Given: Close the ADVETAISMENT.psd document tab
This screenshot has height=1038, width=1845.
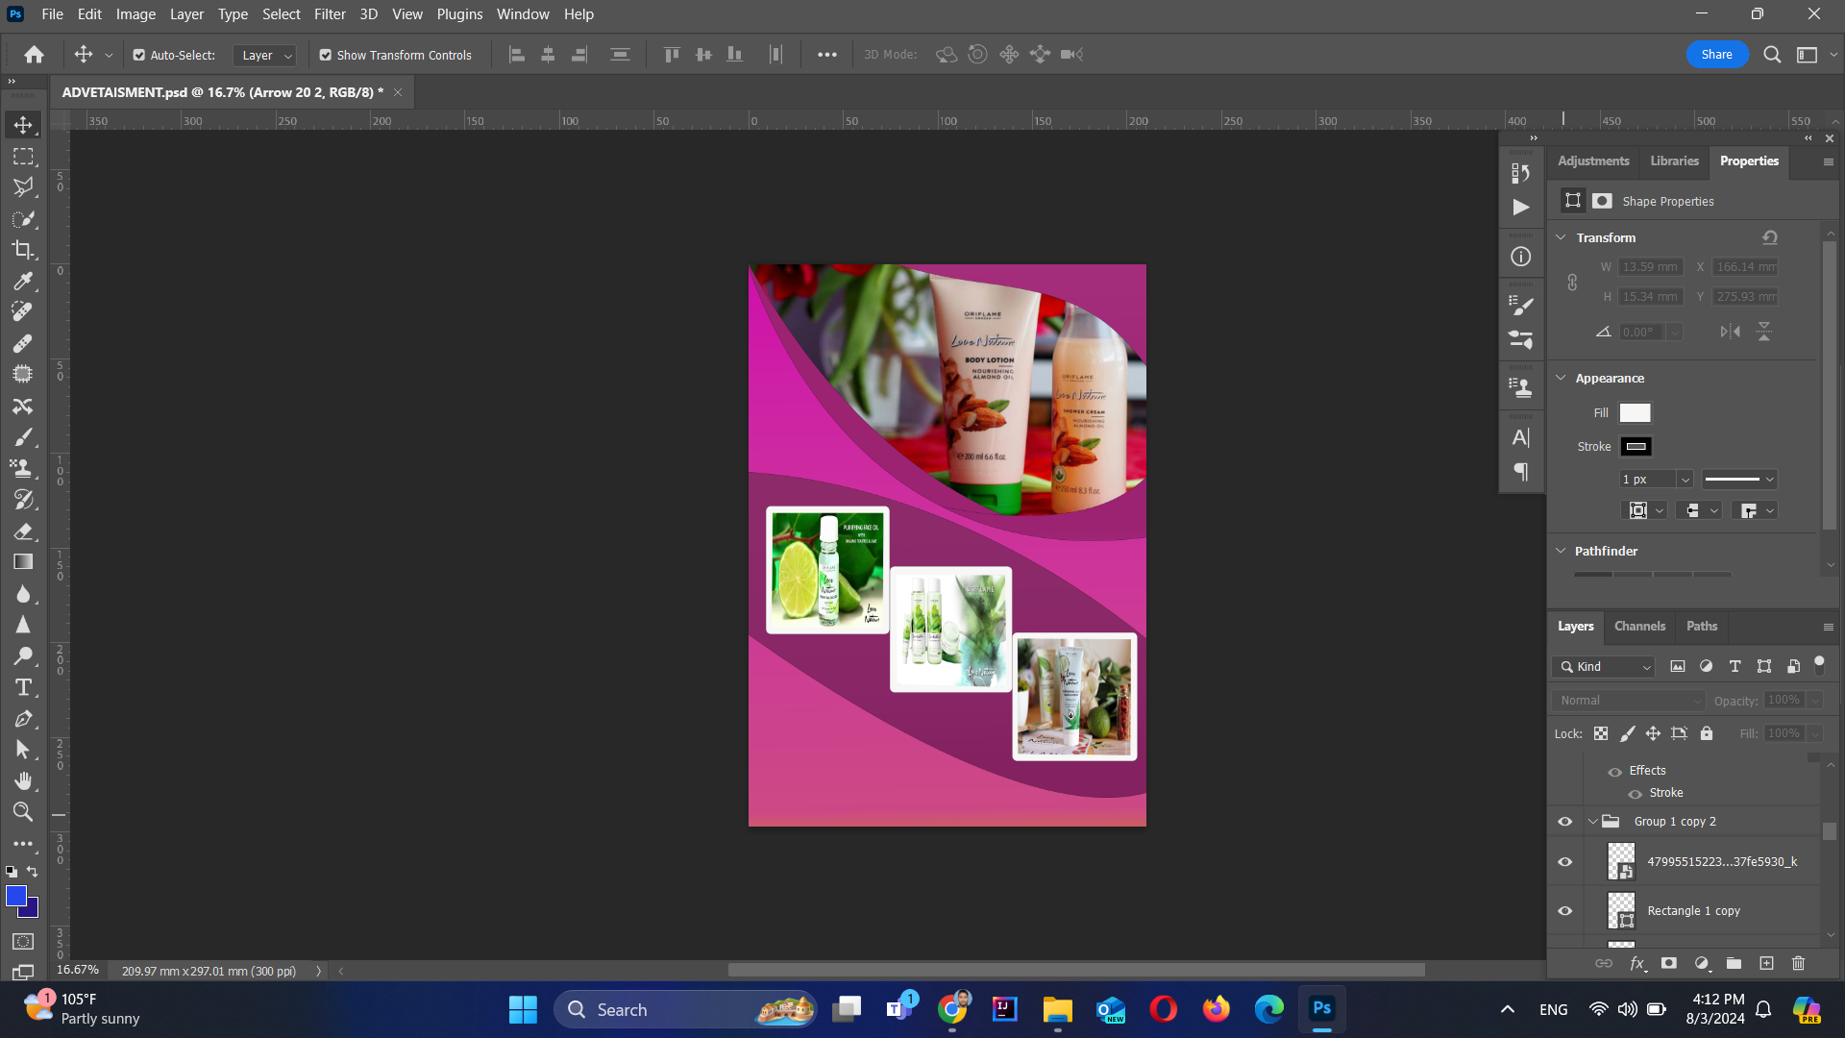Looking at the screenshot, I should pos(398,92).
